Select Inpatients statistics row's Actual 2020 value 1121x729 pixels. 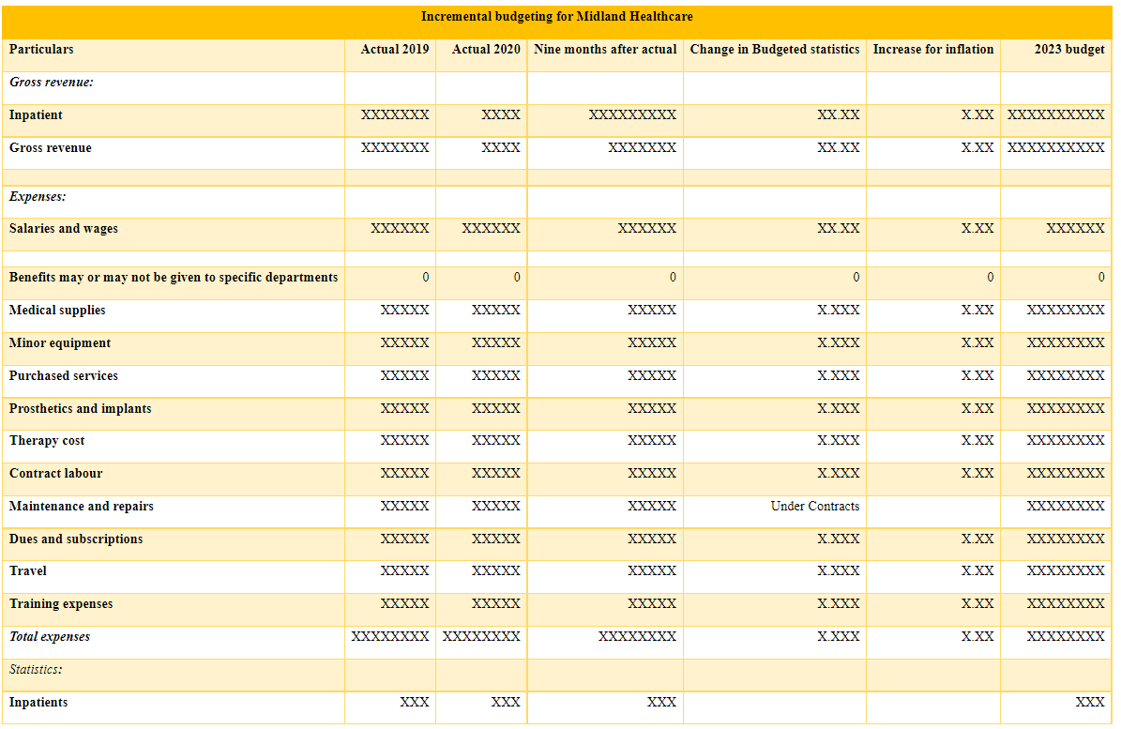coord(507,703)
